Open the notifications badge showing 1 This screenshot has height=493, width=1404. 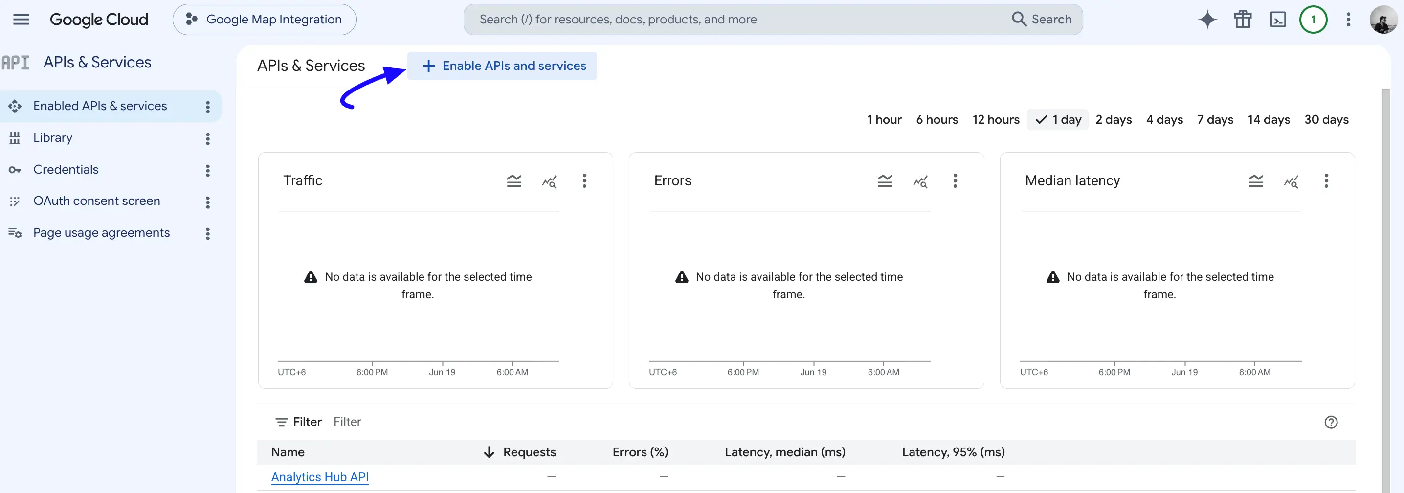pyautogui.click(x=1313, y=20)
